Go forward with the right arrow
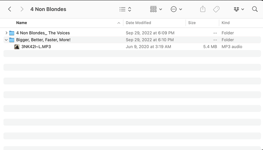The height and width of the screenshot is (150, 263). pos(22,9)
